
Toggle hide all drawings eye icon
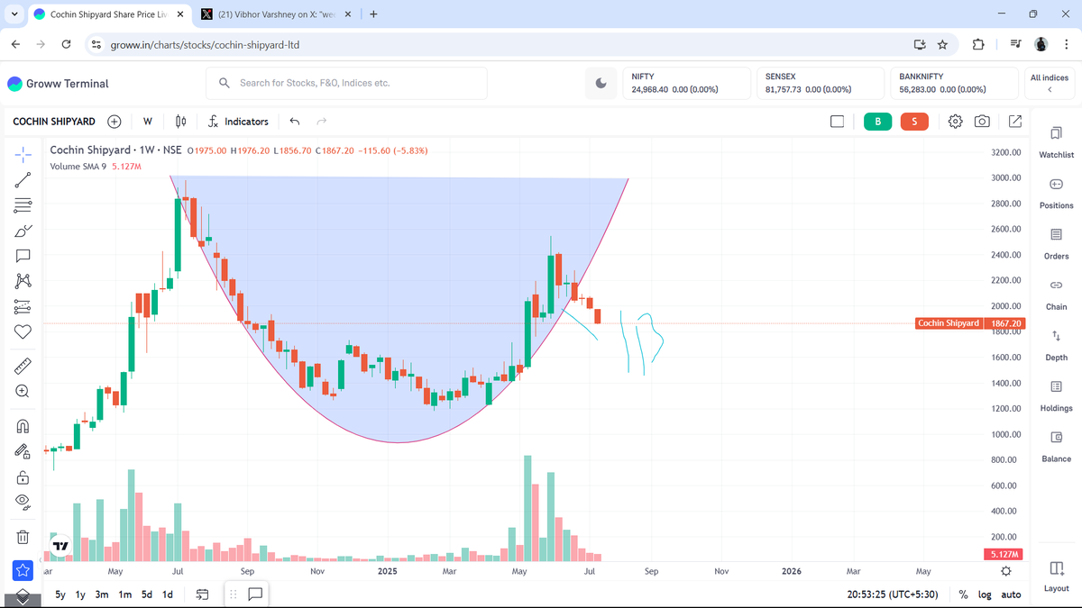23,502
